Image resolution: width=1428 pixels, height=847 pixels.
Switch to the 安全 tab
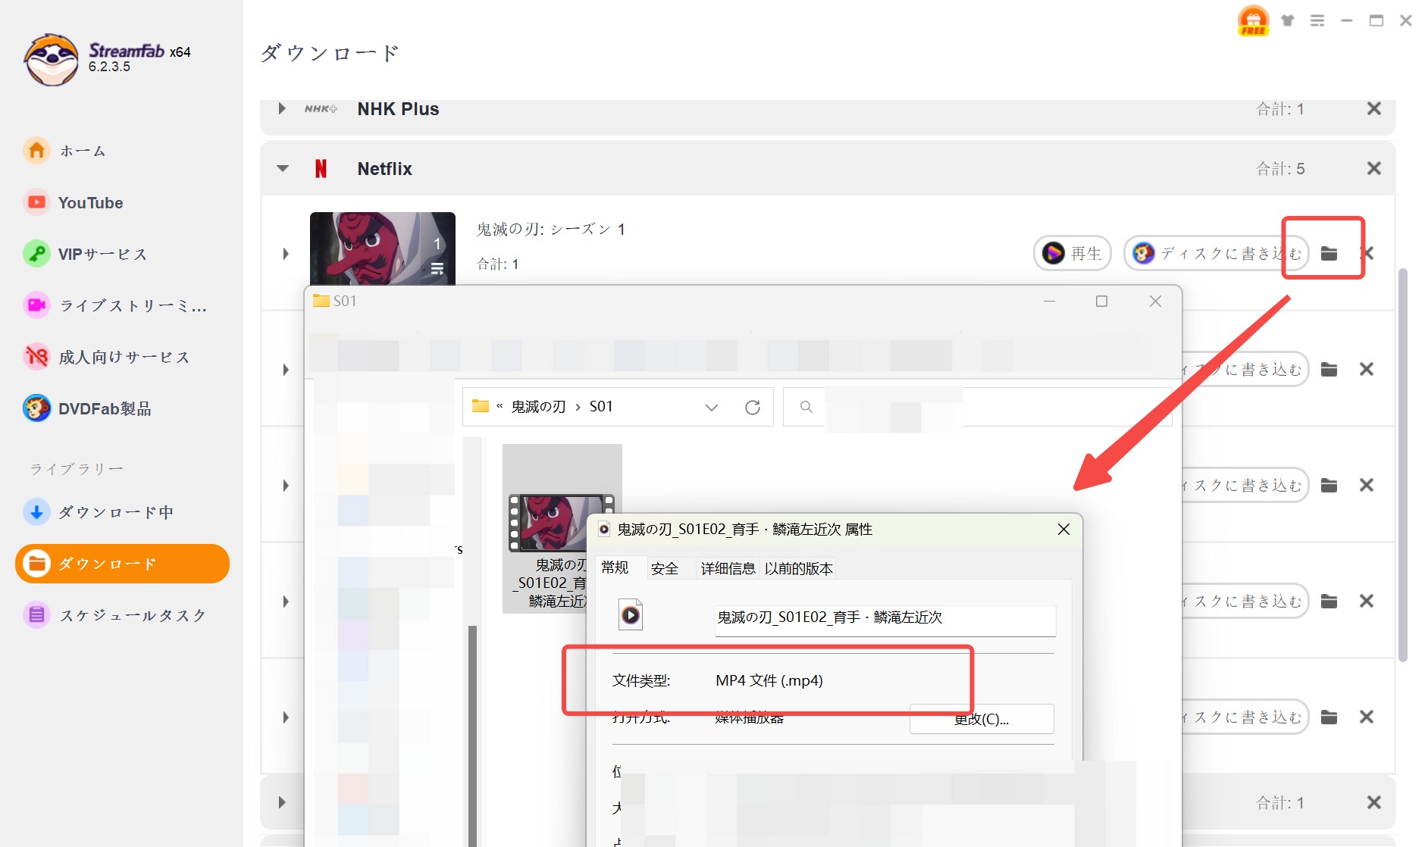(x=665, y=568)
